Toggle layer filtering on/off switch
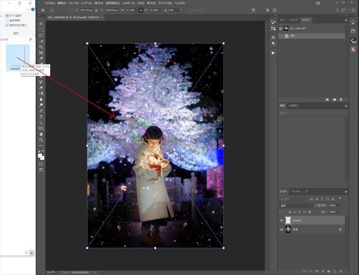The width and height of the screenshot is (359, 275). pyautogui.click(x=340, y=198)
